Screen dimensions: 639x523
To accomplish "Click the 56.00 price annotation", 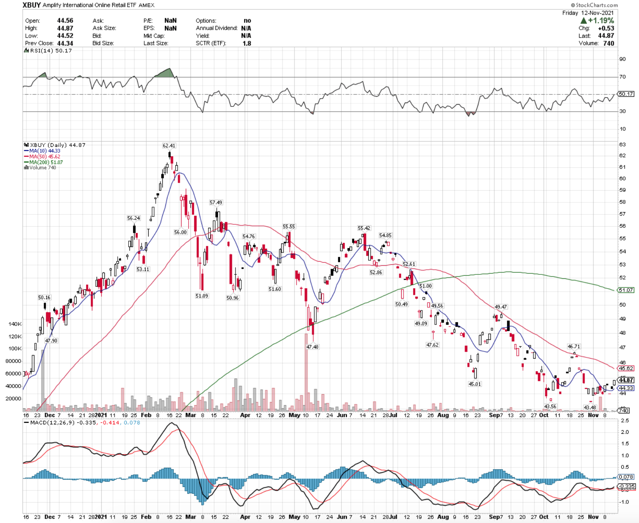I will tap(180, 232).
